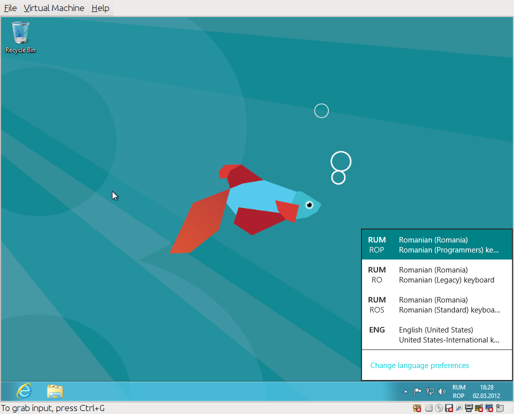Screen dimensions: 514x414
Task: Click the Action Center flag tray icon
Action: [x=417, y=391]
